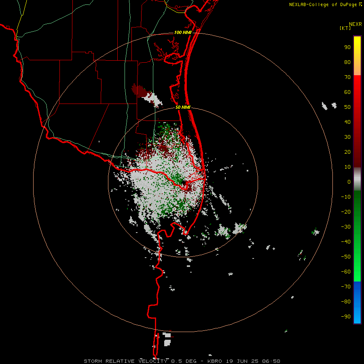The width and height of the screenshot is (364, 364).
Task: Click the 90 value on velocity scale
Action: 347,47
